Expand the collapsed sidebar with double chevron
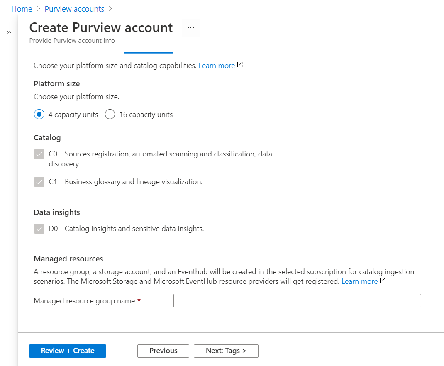This screenshot has width=444, height=366. click(x=9, y=33)
